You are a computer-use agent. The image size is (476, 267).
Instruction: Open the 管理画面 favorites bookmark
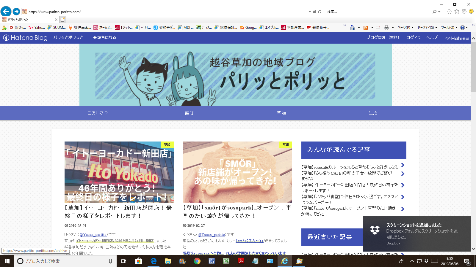point(79,28)
